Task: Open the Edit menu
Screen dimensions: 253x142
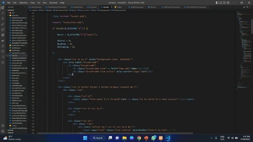Action: click(x=15, y=3)
